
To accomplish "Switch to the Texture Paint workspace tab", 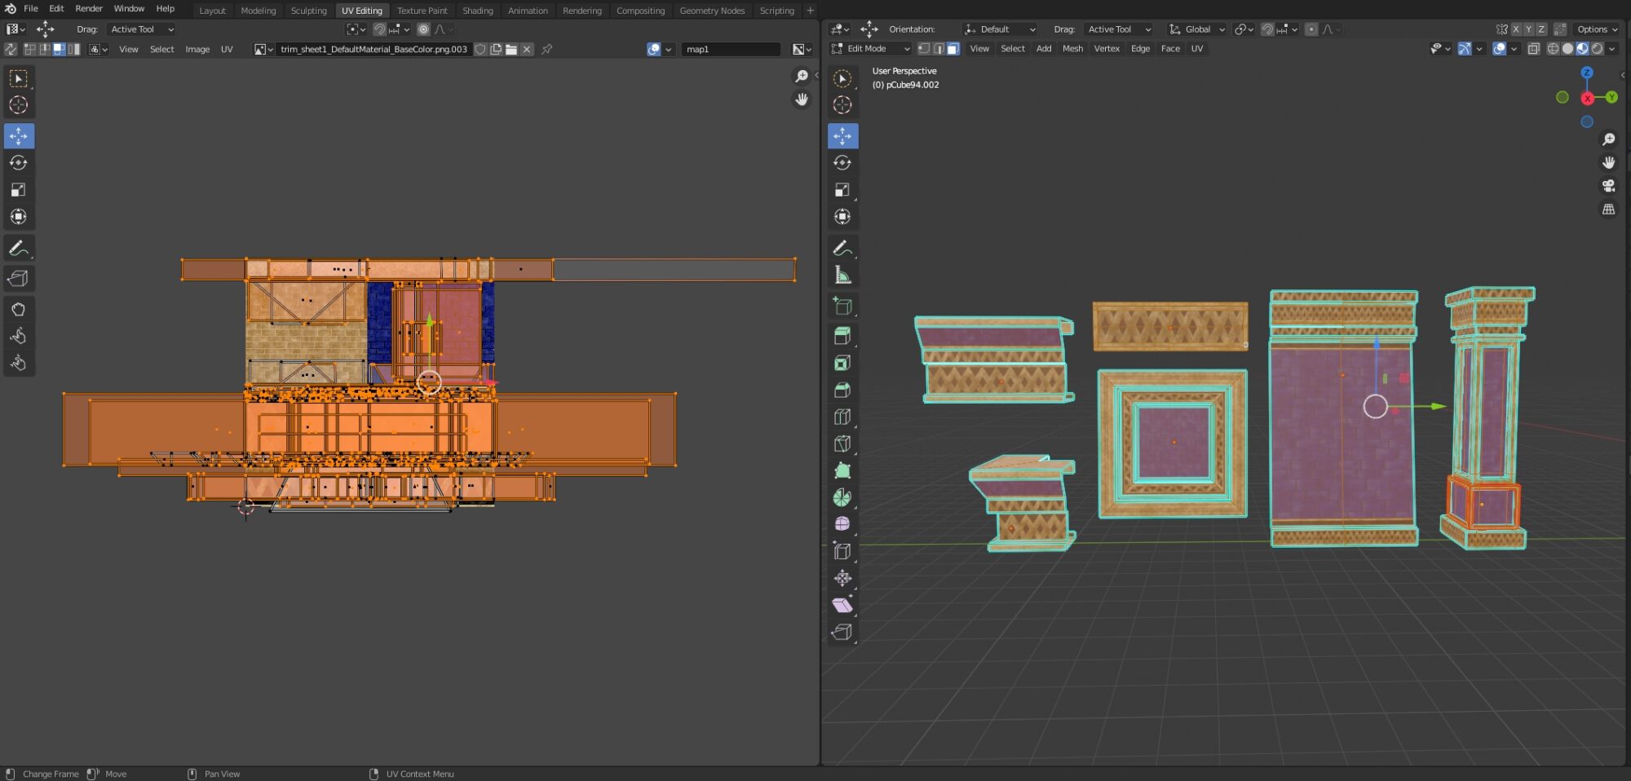I will pyautogui.click(x=422, y=11).
